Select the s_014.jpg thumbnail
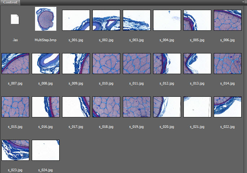The width and height of the screenshot is (247, 173). click(x=227, y=64)
